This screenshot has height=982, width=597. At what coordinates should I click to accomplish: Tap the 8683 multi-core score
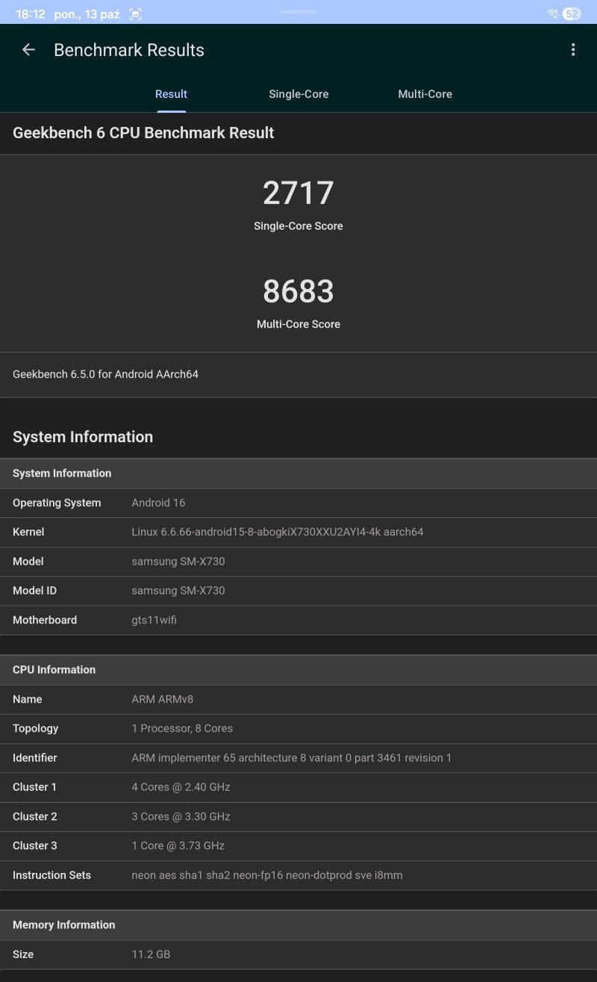tap(298, 291)
